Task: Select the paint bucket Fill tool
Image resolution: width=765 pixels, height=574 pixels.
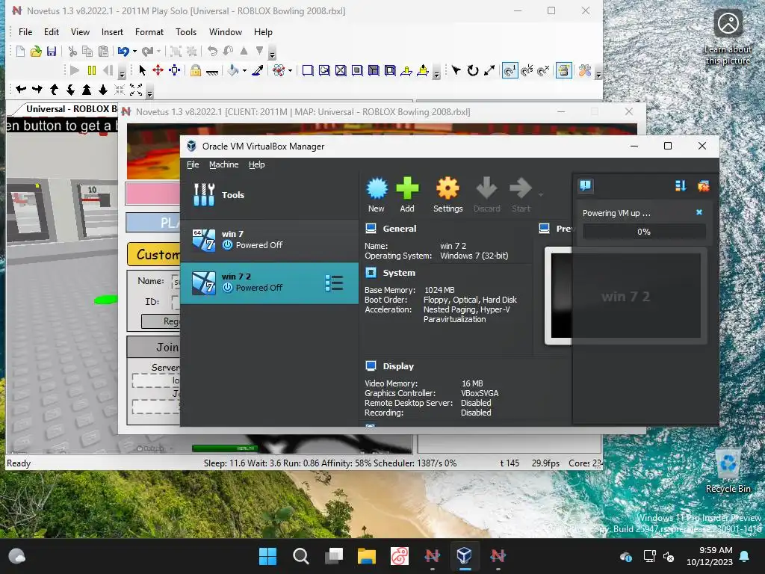Action: click(233, 70)
